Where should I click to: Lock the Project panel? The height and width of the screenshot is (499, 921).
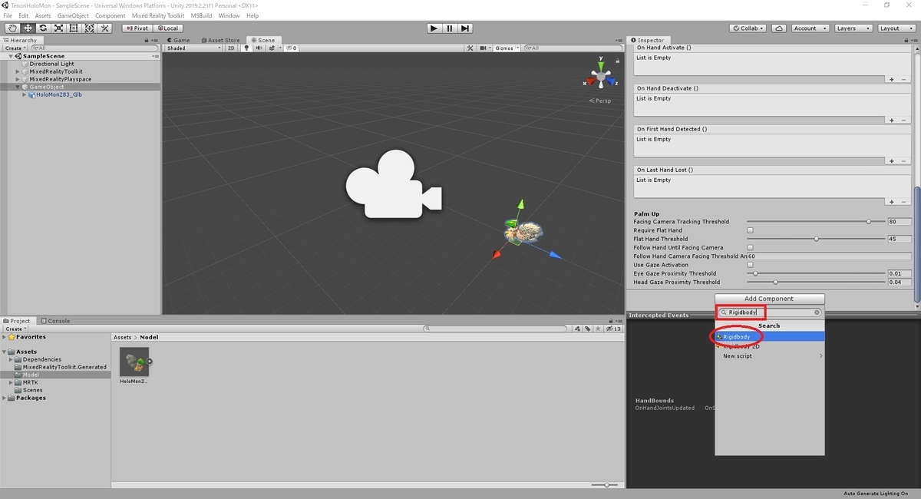[x=612, y=321]
